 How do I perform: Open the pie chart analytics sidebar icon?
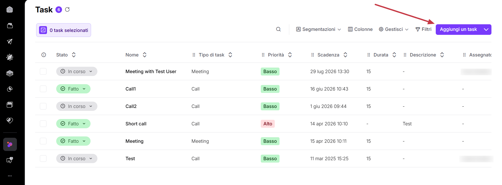click(x=10, y=89)
